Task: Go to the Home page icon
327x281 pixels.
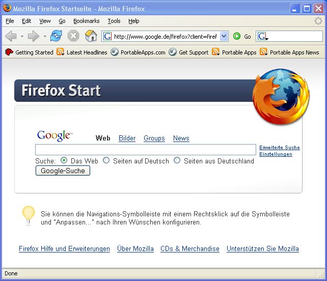Action: (x=91, y=36)
